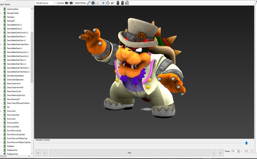The width and height of the screenshot is (257, 159).
Task: Select the DemoCrashHome animation
Action: 14,83
